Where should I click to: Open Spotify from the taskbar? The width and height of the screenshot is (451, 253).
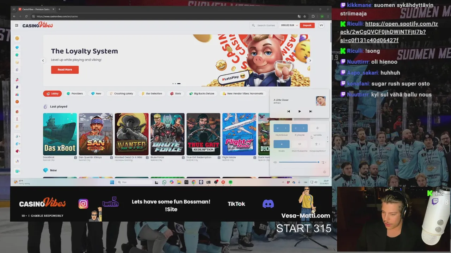pos(230,182)
